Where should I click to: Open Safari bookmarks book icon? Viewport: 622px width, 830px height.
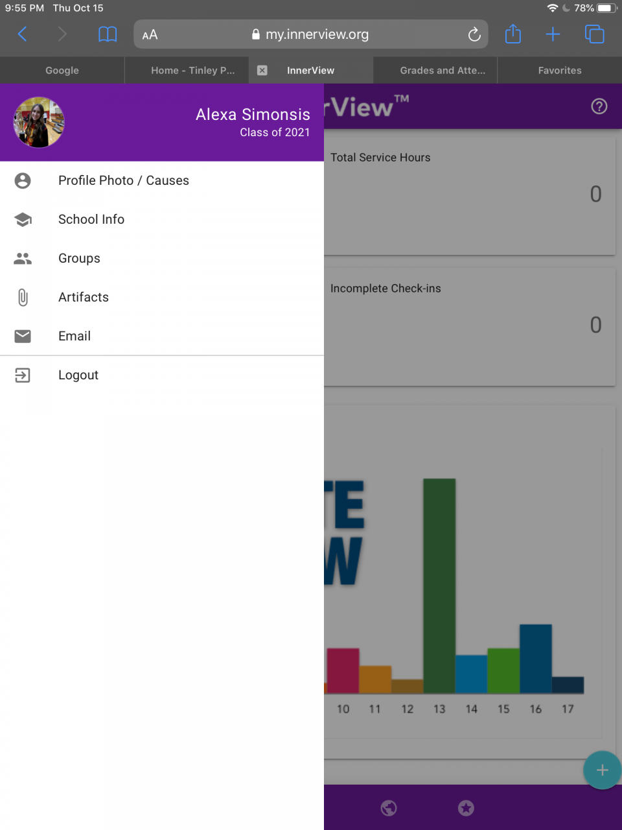pyautogui.click(x=108, y=34)
